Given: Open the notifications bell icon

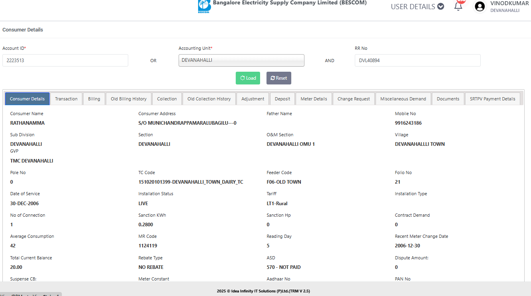Looking at the screenshot, I should [458, 6].
